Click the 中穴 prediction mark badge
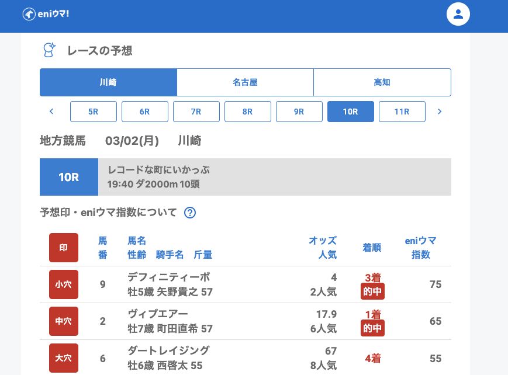 [x=64, y=321]
